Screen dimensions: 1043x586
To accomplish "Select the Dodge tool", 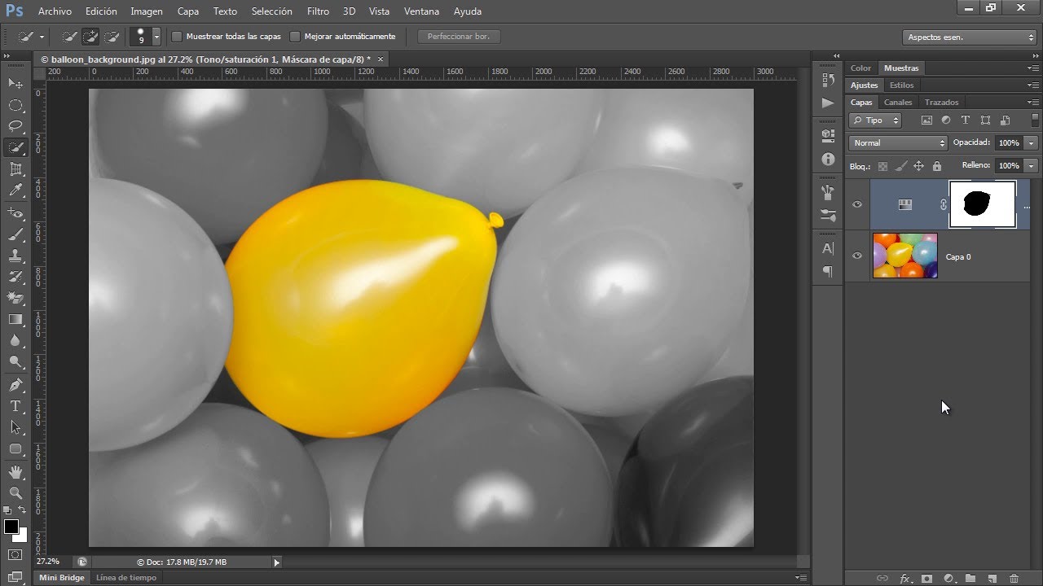I will [15, 361].
